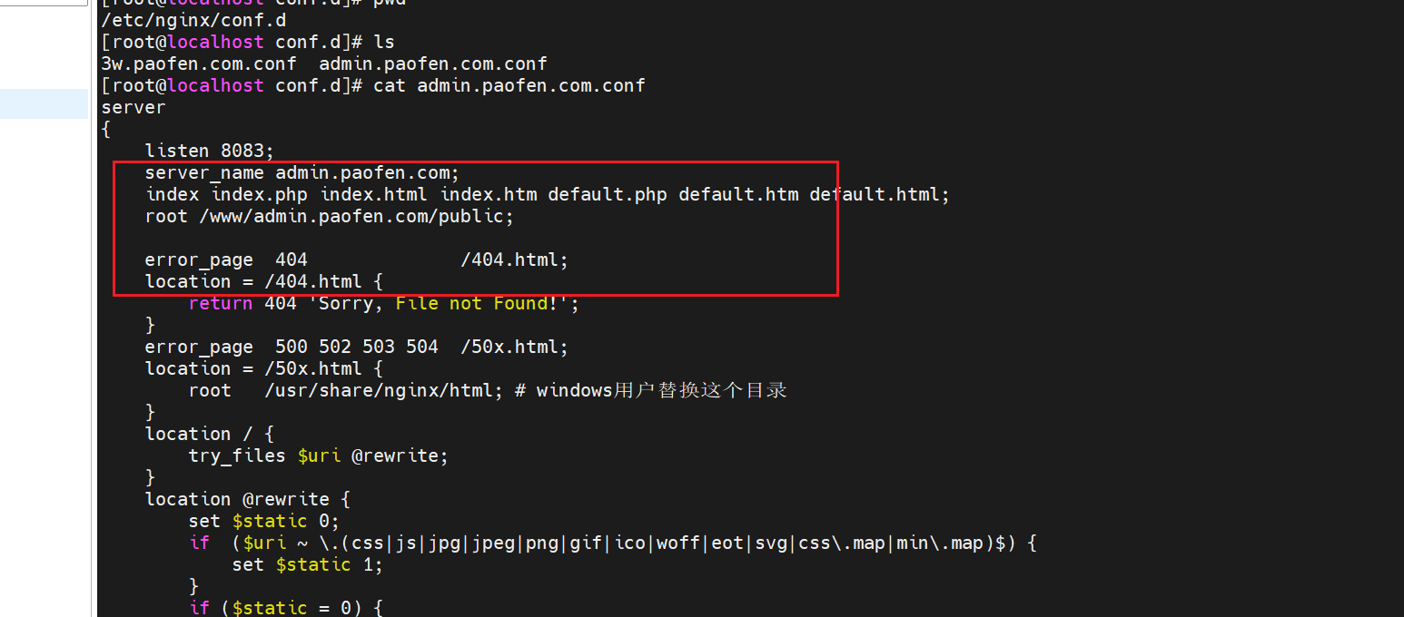Click the 'try_files $uri @rewrite;' line
The width and height of the screenshot is (1404, 617).
[318, 455]
